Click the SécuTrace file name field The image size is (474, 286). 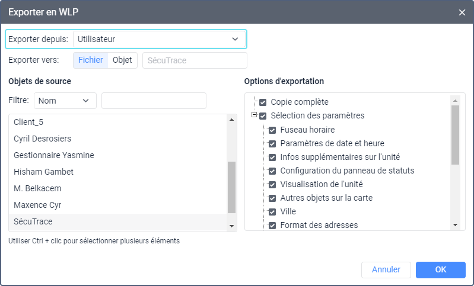(x=195, y=60)
